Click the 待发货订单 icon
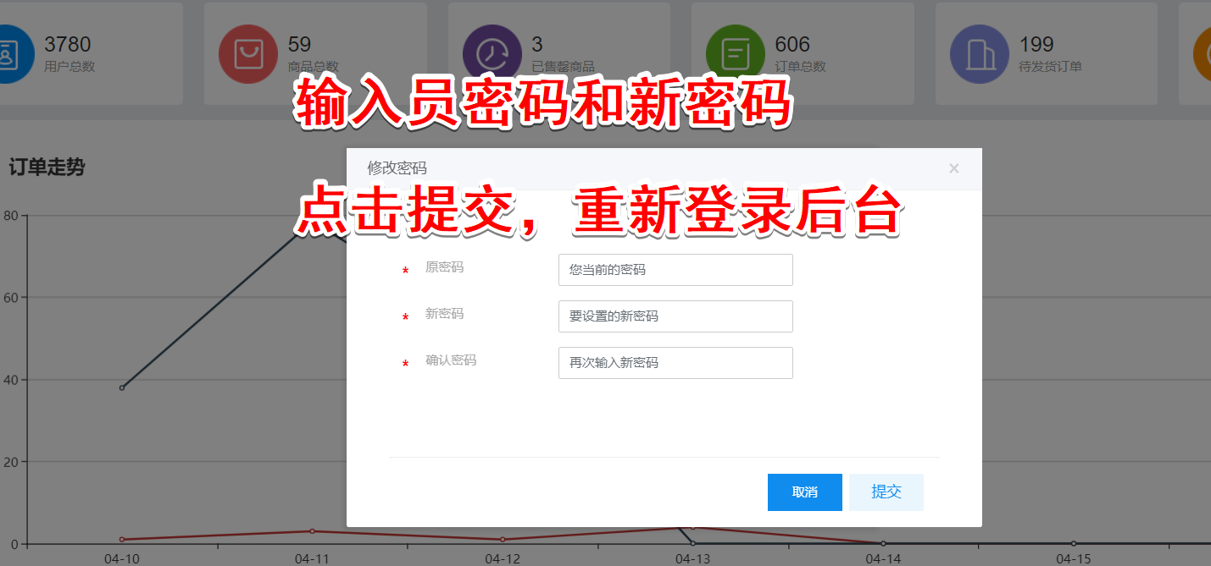 coord(980,54)
